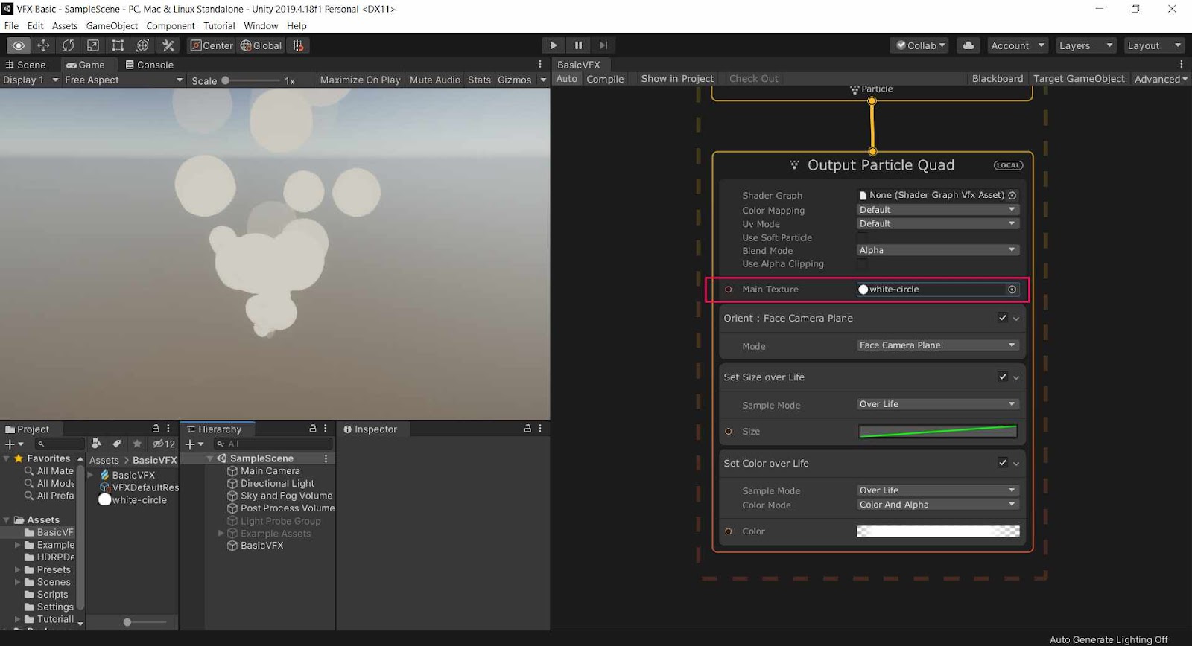Select the Rect Transform tool
Screen dimensions: 1192x646
(118, 45)
